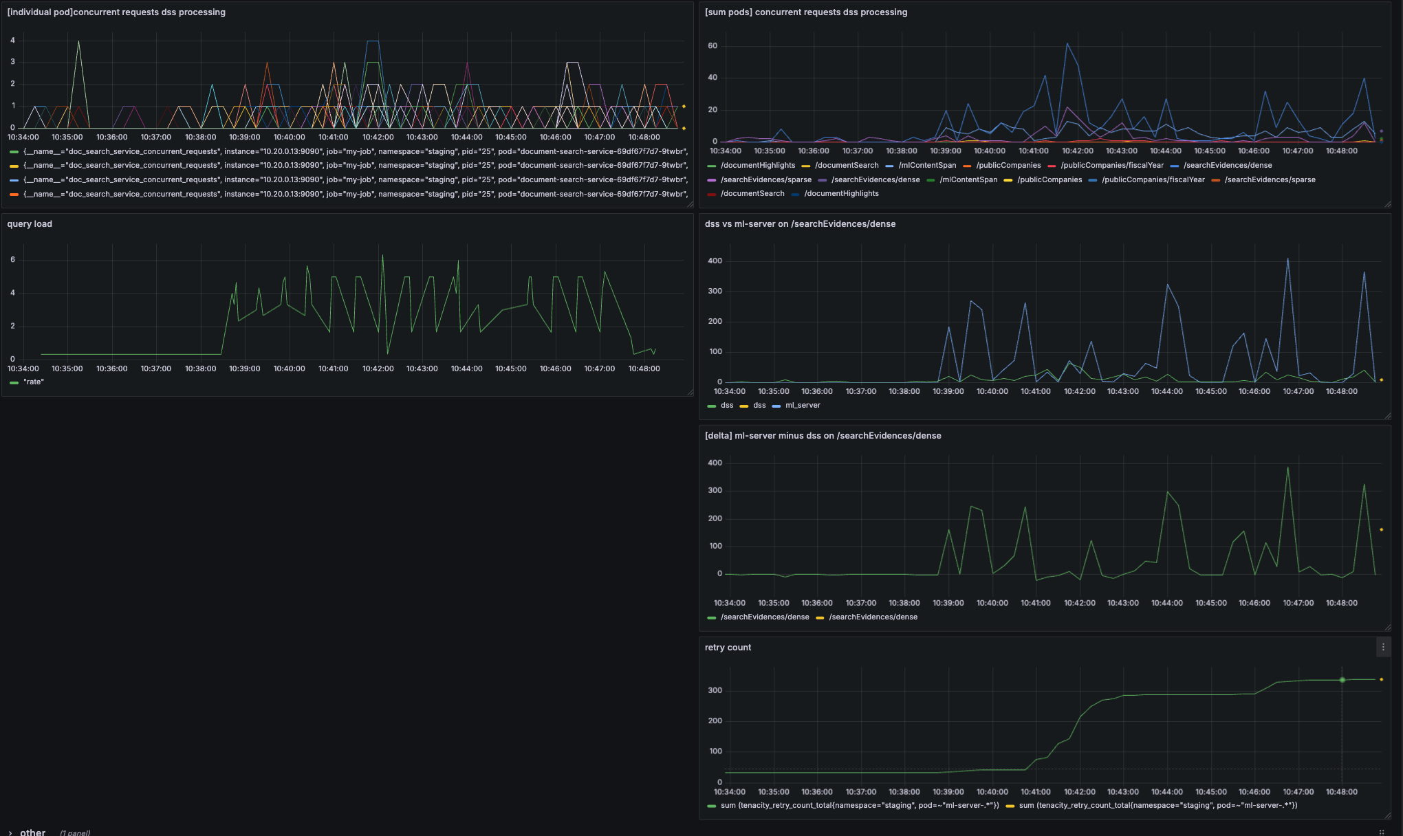The image size is (1403, 836).
Task: Toggle the red /documentSearch legend entry
Action: 752,194
